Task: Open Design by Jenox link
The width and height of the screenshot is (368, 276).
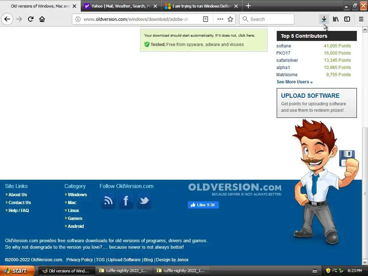Action: point(172,260)
